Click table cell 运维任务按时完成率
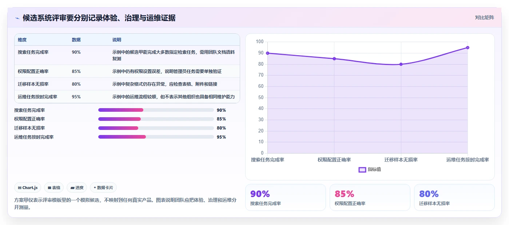 pos(37,97)
